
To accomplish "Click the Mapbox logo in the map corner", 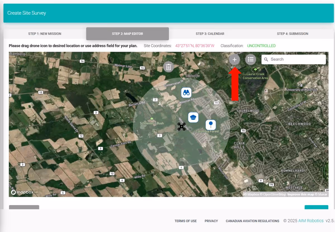I will click(22, 192).
